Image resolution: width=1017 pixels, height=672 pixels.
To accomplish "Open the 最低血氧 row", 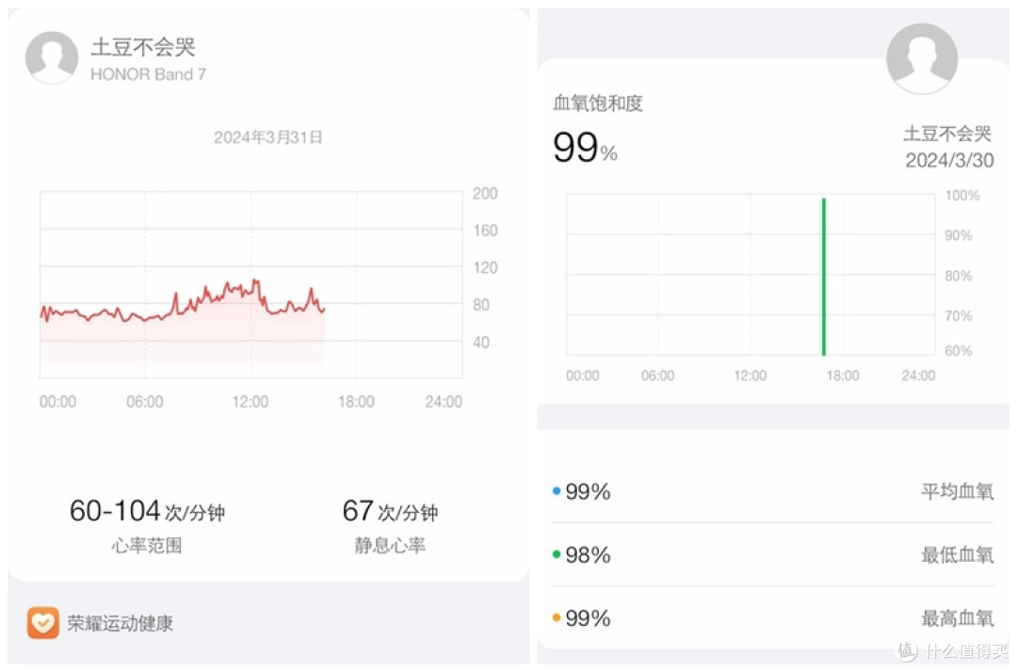I will click(x=772, y=554).
